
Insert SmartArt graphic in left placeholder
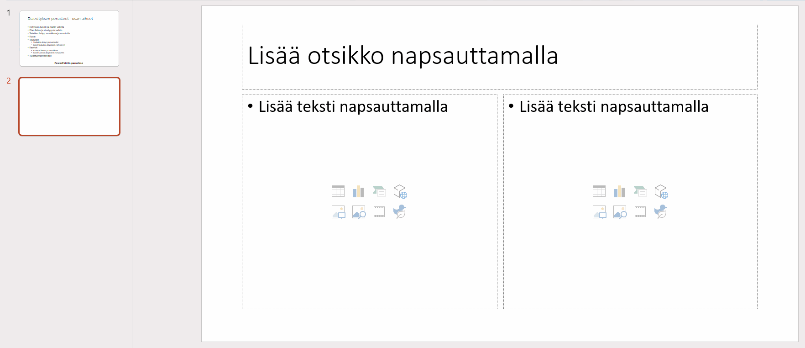pos(379,191)
